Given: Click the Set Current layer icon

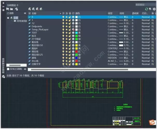Looking at the screenshot, I should 41,9.
